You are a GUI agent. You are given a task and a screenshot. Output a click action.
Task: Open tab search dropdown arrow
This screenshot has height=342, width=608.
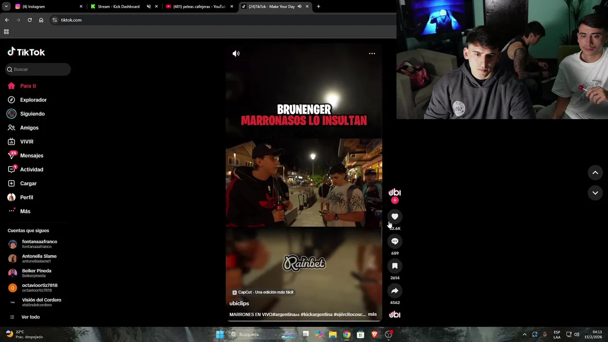pos(6,7)
